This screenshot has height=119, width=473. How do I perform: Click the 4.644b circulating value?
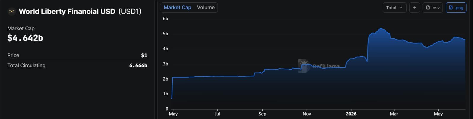click(138, 65)
